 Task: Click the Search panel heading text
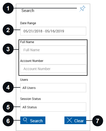click(28, 10)
